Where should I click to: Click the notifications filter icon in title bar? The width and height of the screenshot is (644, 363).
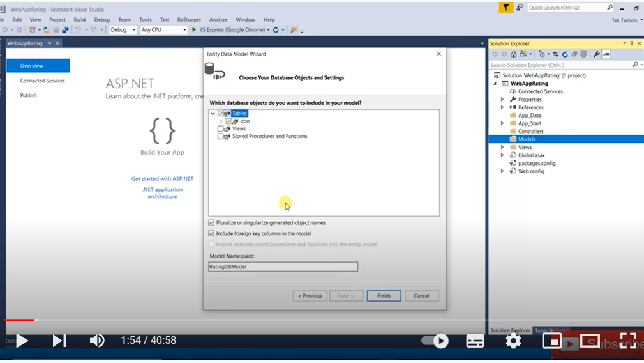coord(506,8)
